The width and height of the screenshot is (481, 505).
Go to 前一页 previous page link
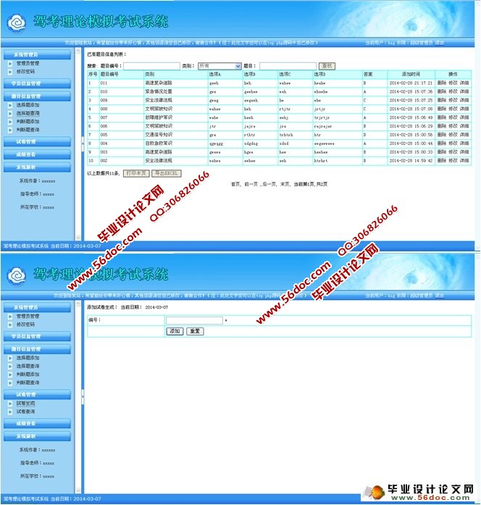click(x=251, y=184)
